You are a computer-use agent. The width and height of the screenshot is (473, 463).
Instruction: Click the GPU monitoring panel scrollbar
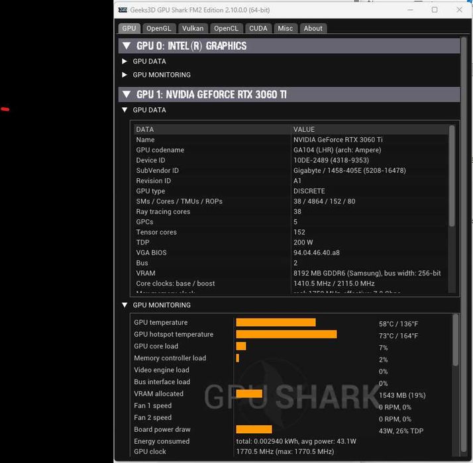point(456,340)
